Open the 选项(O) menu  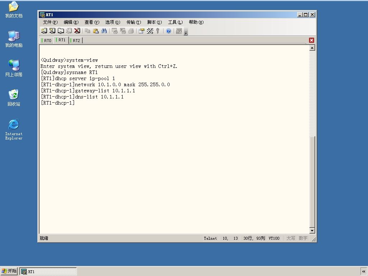point(112,22)
